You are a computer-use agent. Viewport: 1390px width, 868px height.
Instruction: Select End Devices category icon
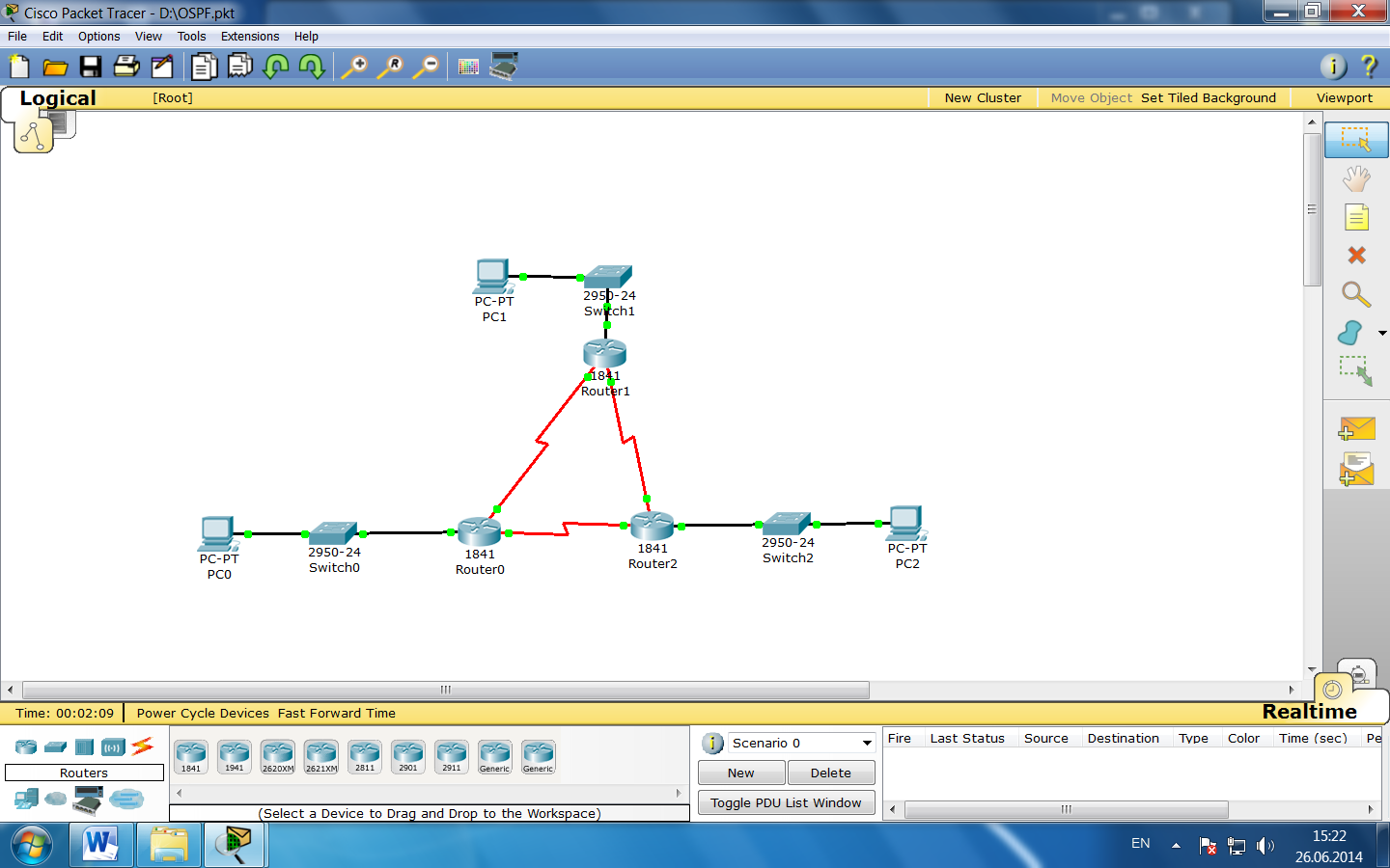[x=26, y=799]
